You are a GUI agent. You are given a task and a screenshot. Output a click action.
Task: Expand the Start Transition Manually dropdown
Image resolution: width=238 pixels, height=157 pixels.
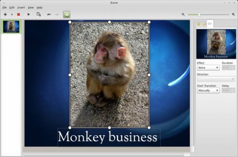tap(208, 90)
